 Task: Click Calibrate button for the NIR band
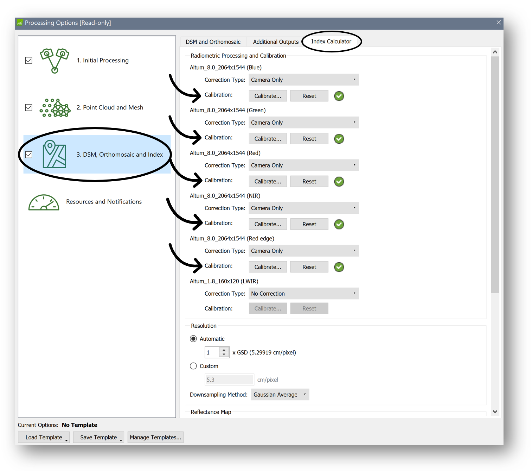click(x=268, y=224)
